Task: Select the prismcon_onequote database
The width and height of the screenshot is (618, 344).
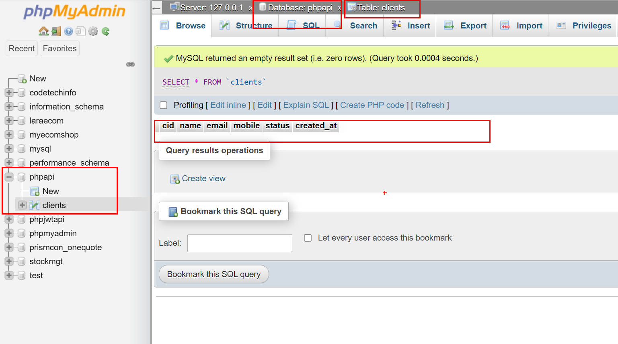Action: [x=66, y=247]
